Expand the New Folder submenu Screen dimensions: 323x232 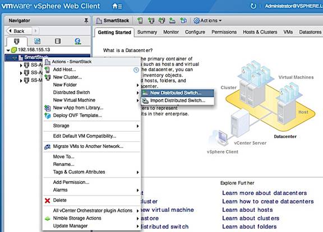pos(137,85)
